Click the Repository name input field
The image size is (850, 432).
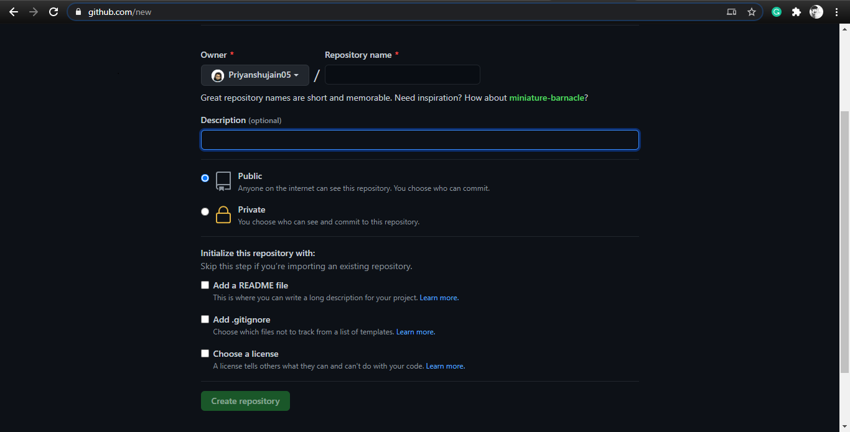[403, 75]
